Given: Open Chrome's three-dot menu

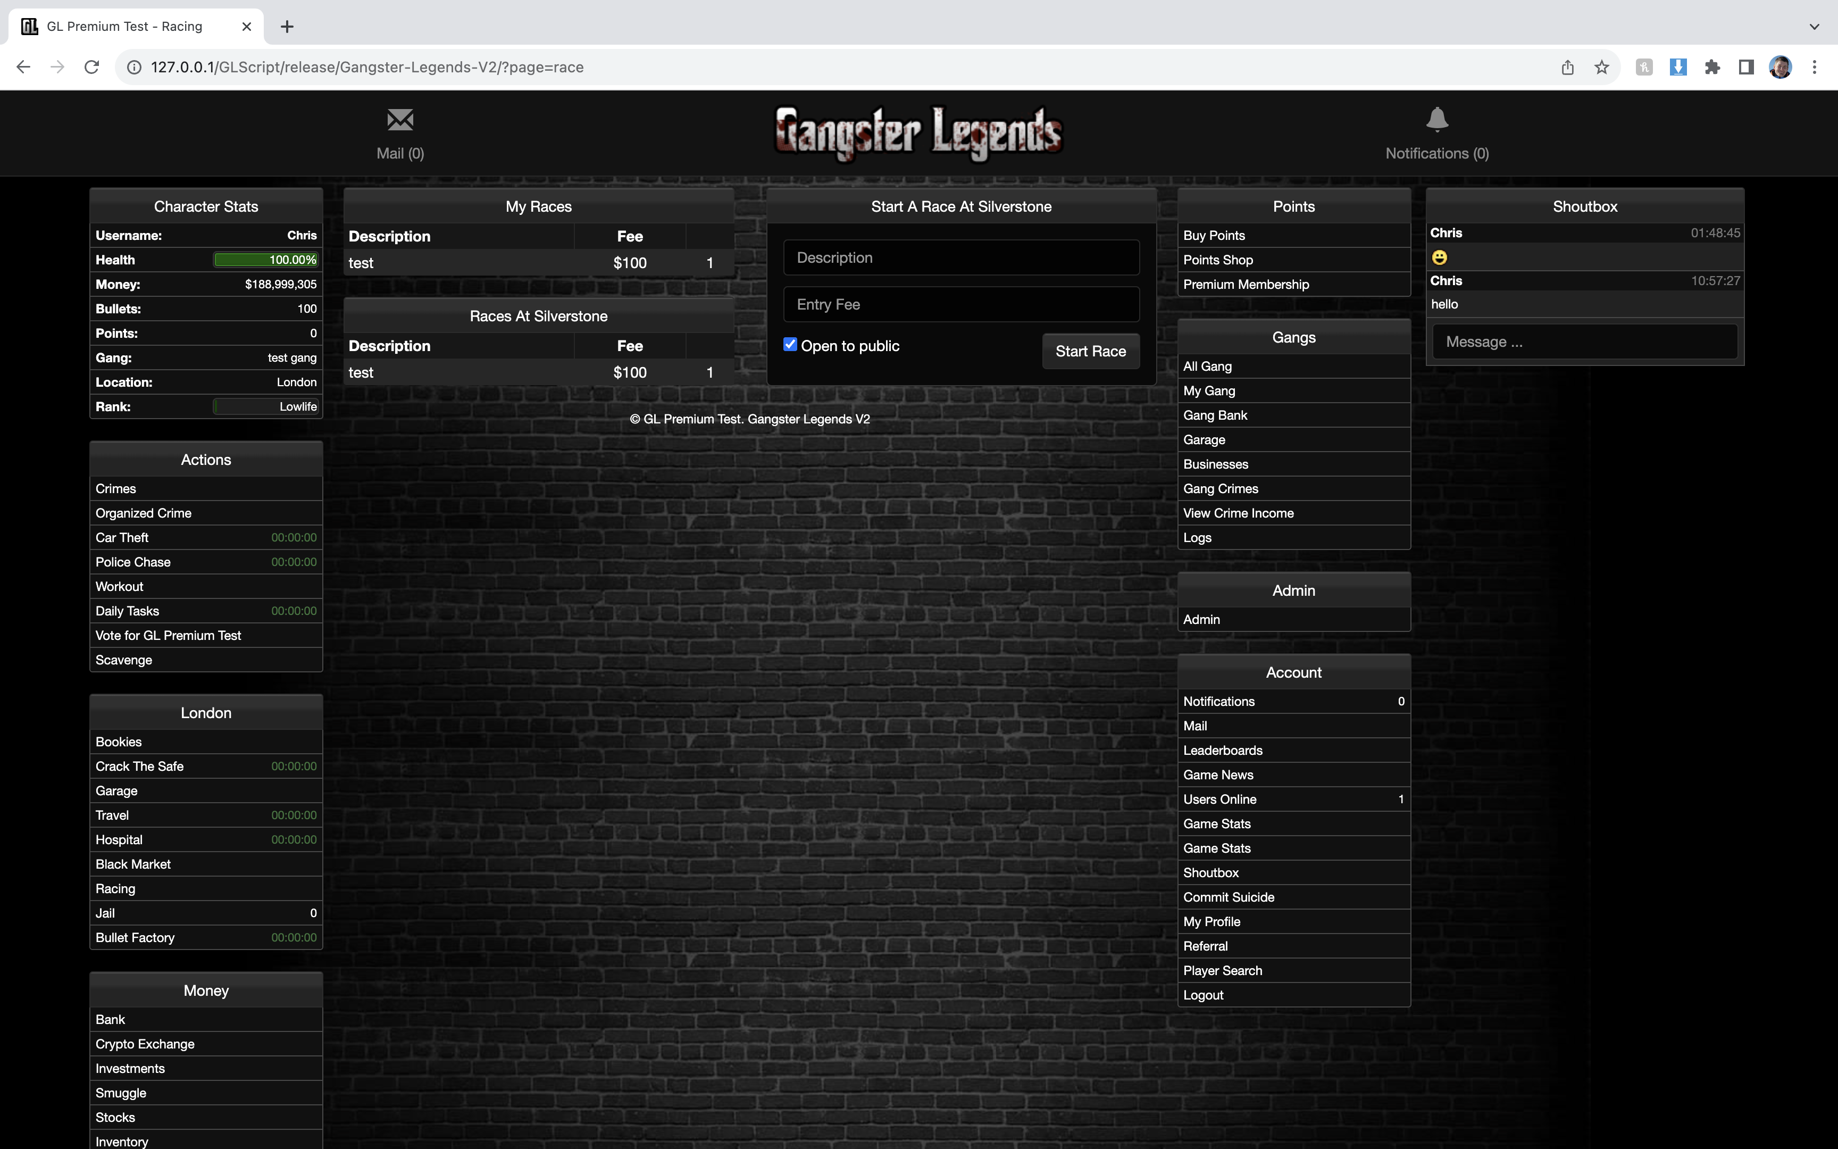Looking at the screenshot, I should click(x=1814, y=67).
